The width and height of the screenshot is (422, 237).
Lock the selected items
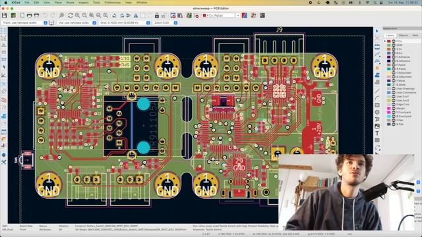(x=157, y=15)
